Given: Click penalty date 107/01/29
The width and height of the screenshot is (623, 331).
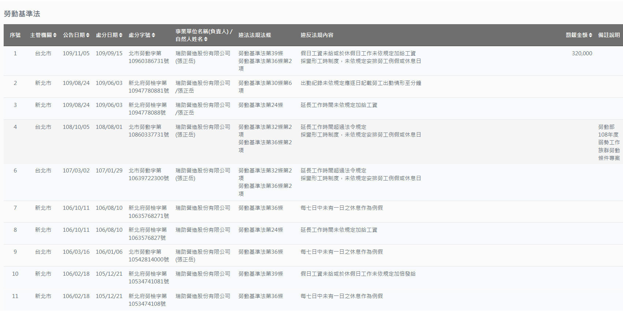Looking at the screenshot, I should (109, 171).
